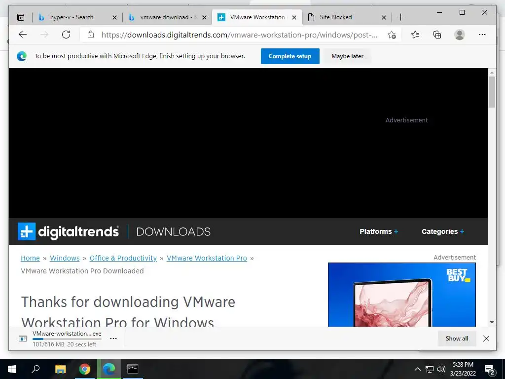505x379 pixels.
Task: Go back to the previous page
Action: [23, 35]
